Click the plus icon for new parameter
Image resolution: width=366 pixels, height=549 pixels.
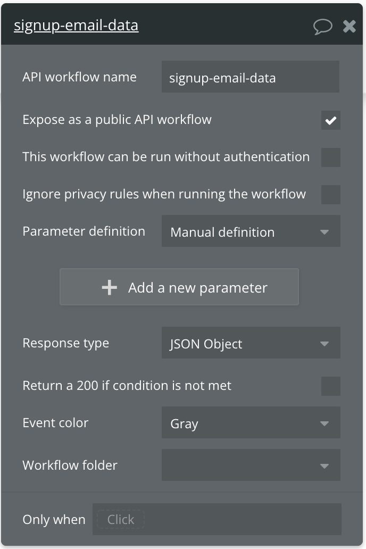pyautogui.click(x=109, y=288)
